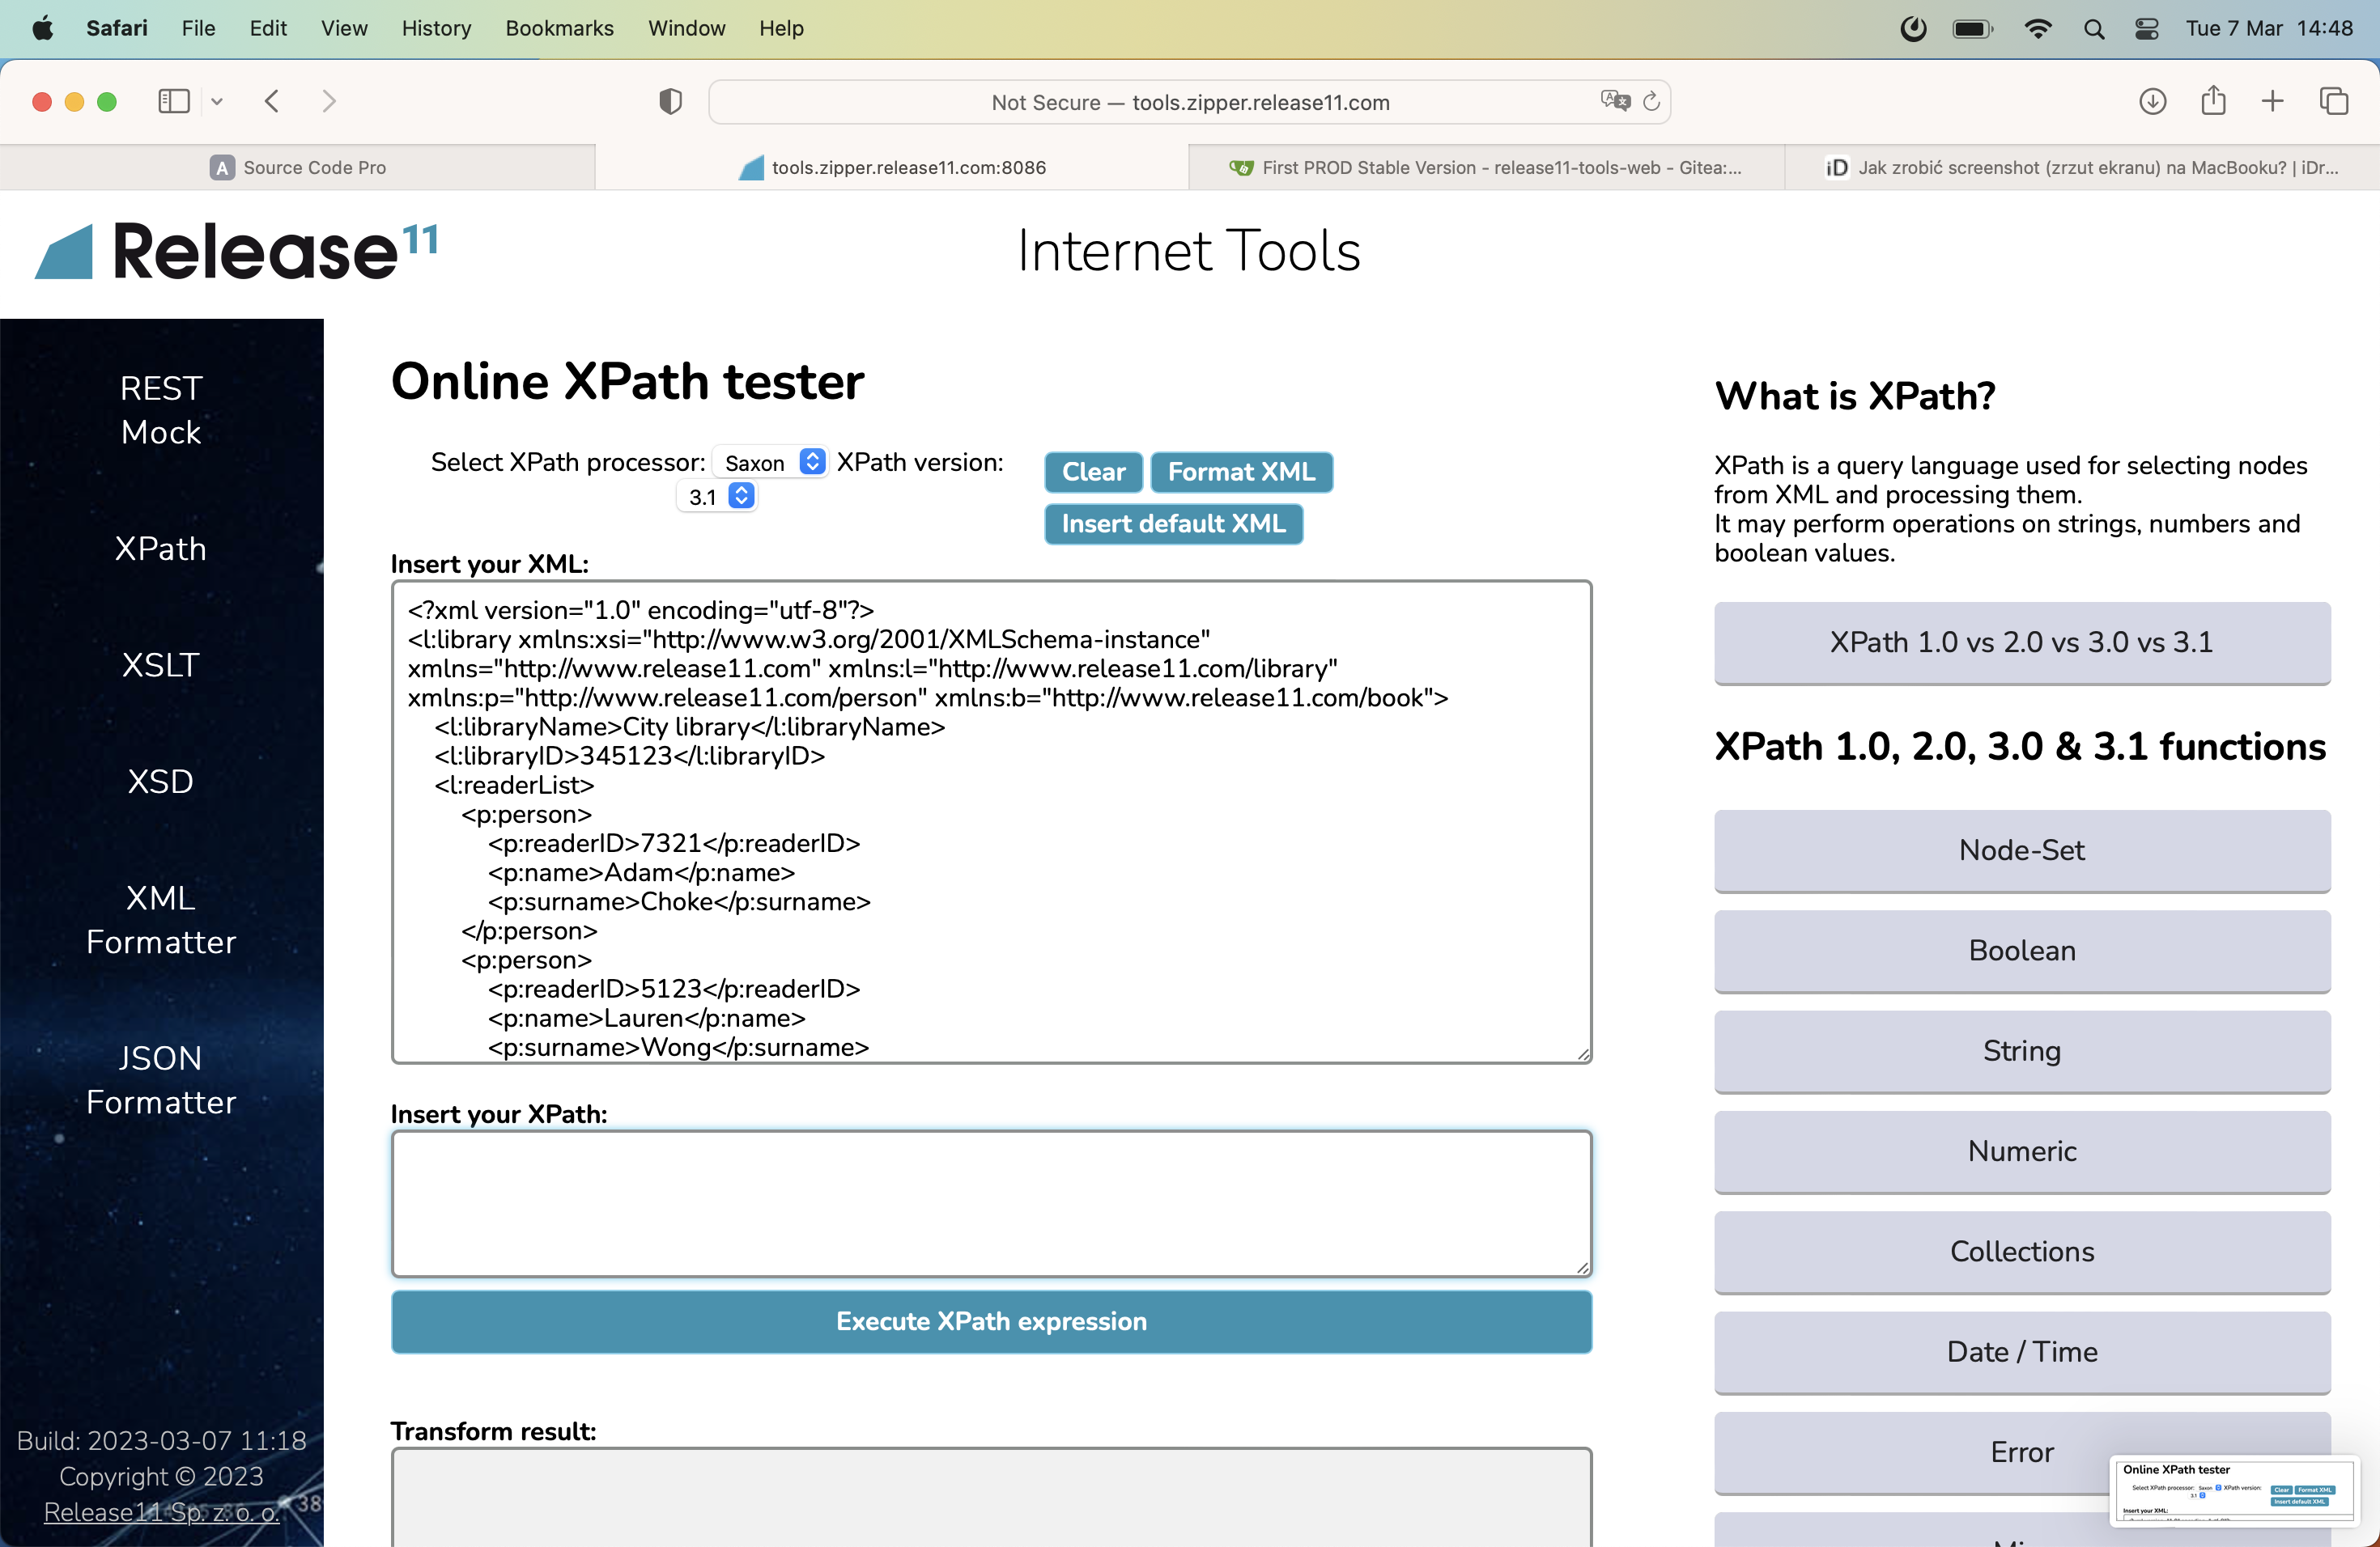Viewport: 2380px width, 1547px height.
Task: Click the privacy shield icon in the toolbar
Action: click(x=670, y=101)
